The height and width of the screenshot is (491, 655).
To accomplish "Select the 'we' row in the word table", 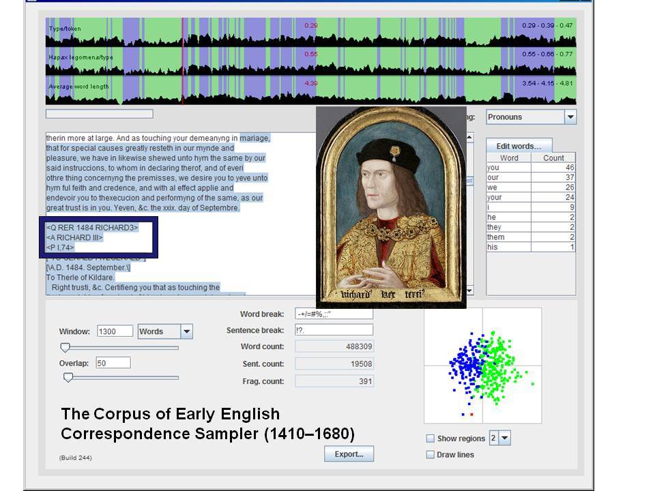I will (531, 188).
